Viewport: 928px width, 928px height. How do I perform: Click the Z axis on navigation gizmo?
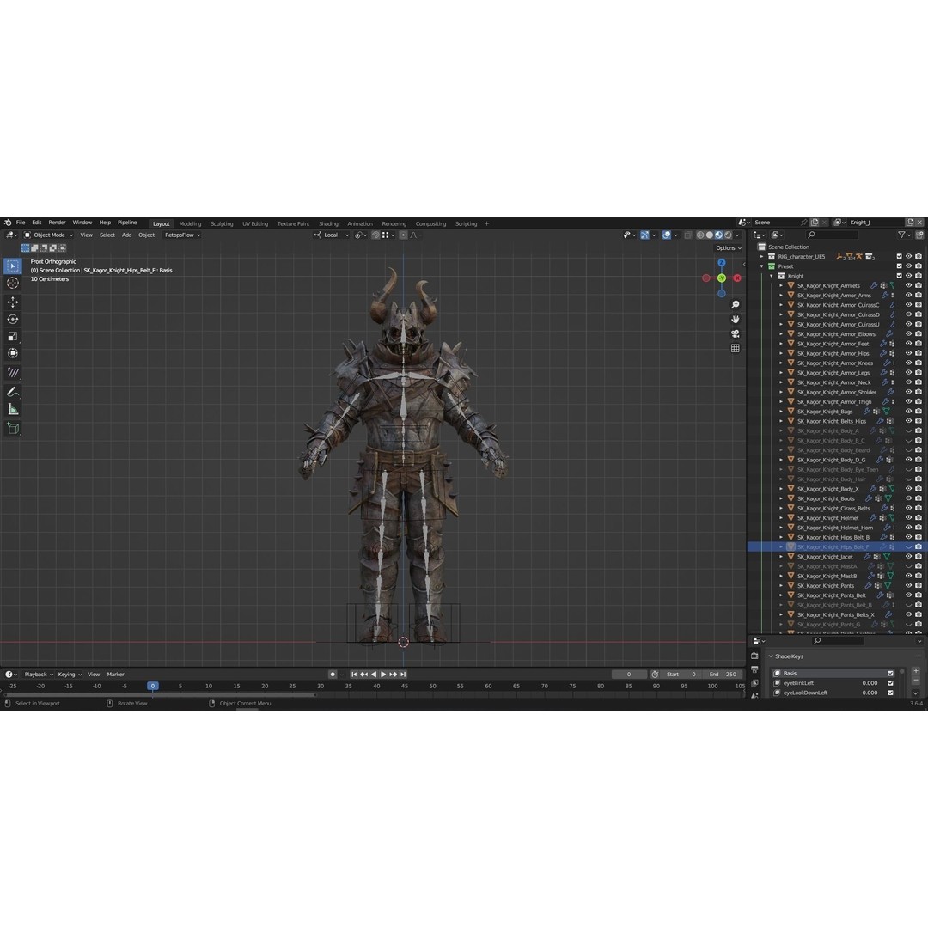click(x=722, y=263)
